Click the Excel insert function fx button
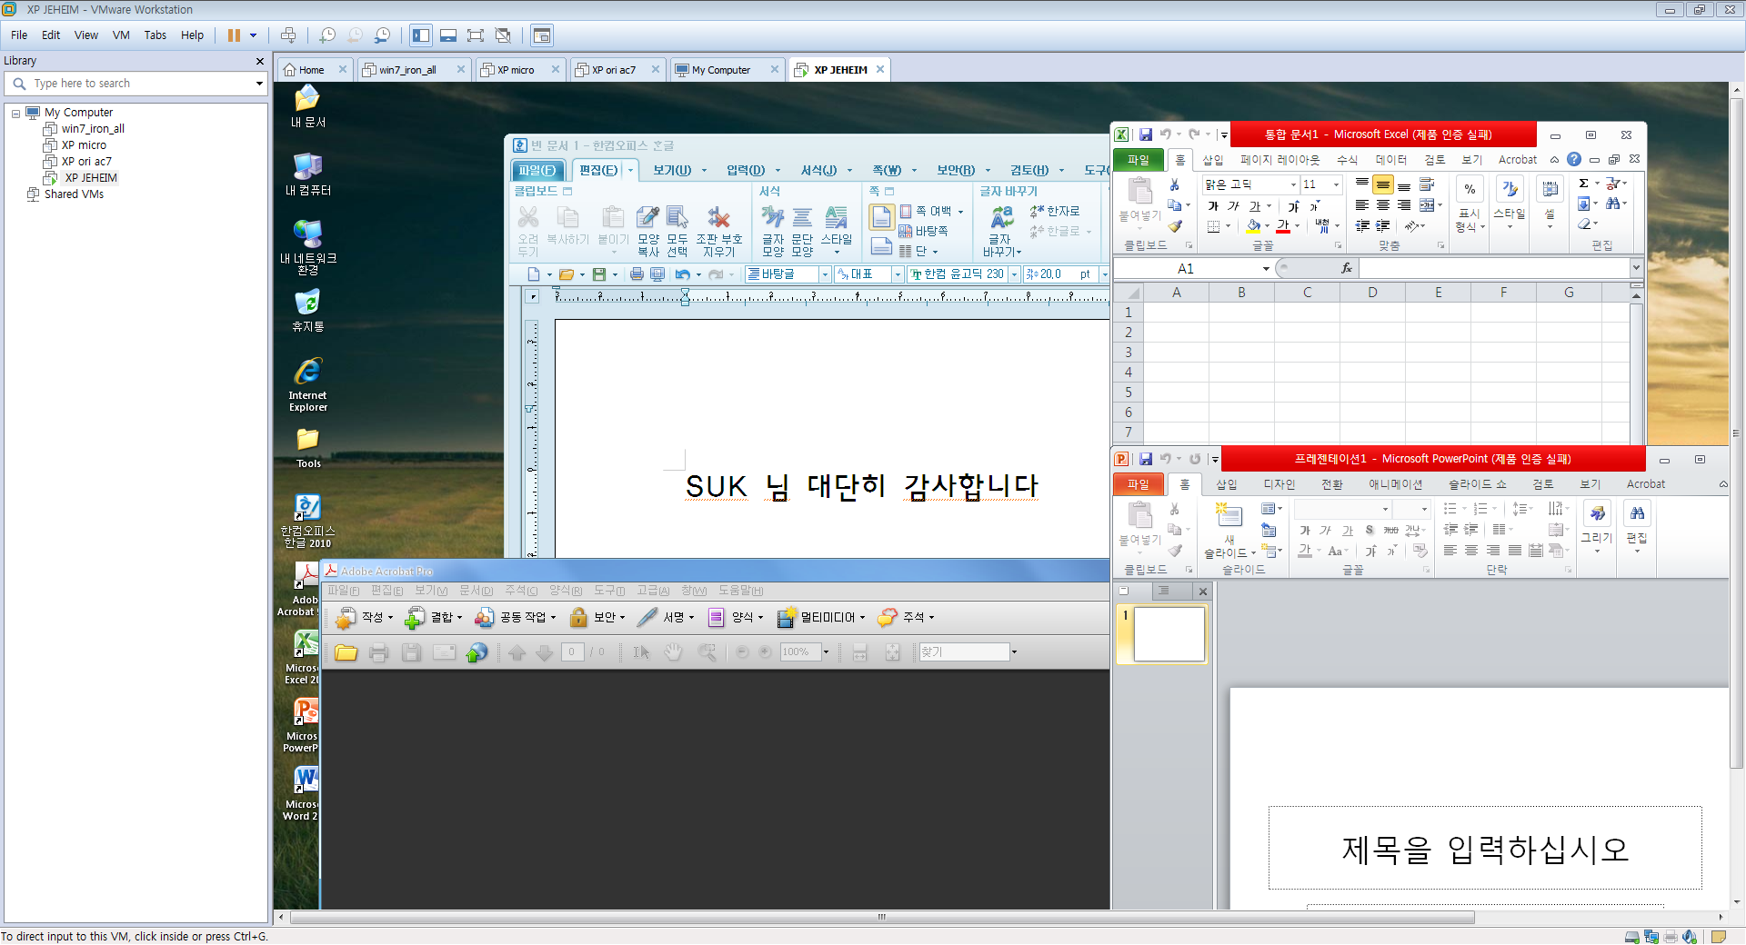1746x945 pixels. point(1347,268)
